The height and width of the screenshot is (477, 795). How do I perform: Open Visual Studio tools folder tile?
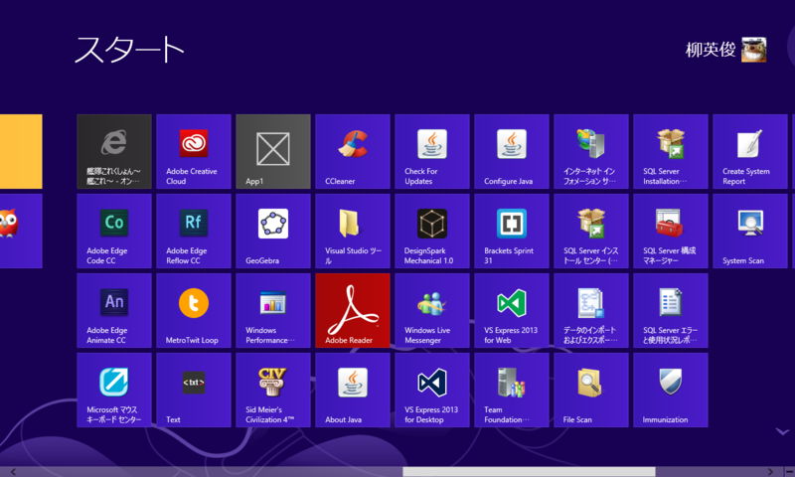coord(353,232)
